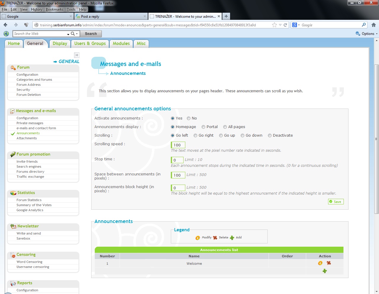Switch to the Misc admin tab
Image resolution: width=379 pixels, height=294 pixels.
tap(141, 44)
